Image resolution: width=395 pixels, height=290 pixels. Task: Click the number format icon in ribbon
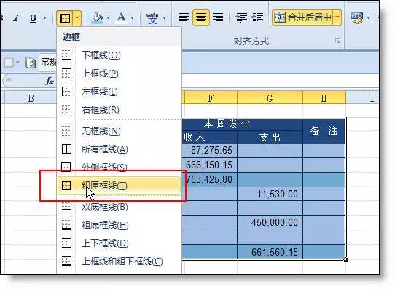click(356, 18)
